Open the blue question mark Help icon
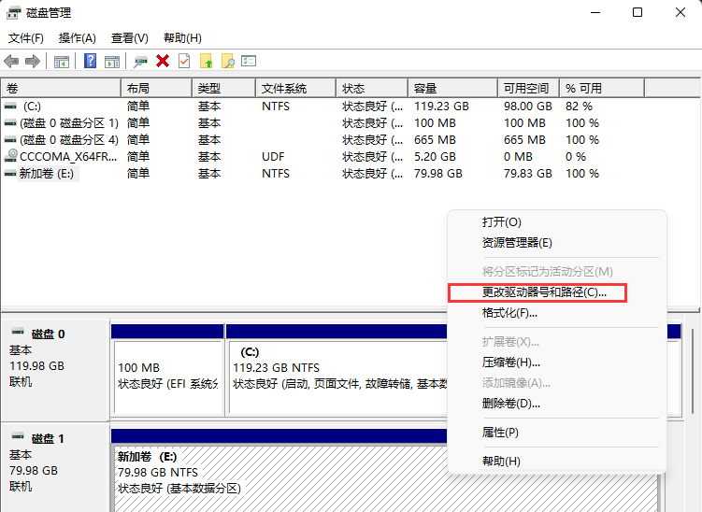702x512 pixels. pyautogui.click(x=90, y=61)
